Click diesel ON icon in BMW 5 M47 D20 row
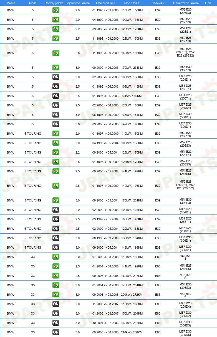The height and width of the screenshot is (337, 217). (56, 77)
